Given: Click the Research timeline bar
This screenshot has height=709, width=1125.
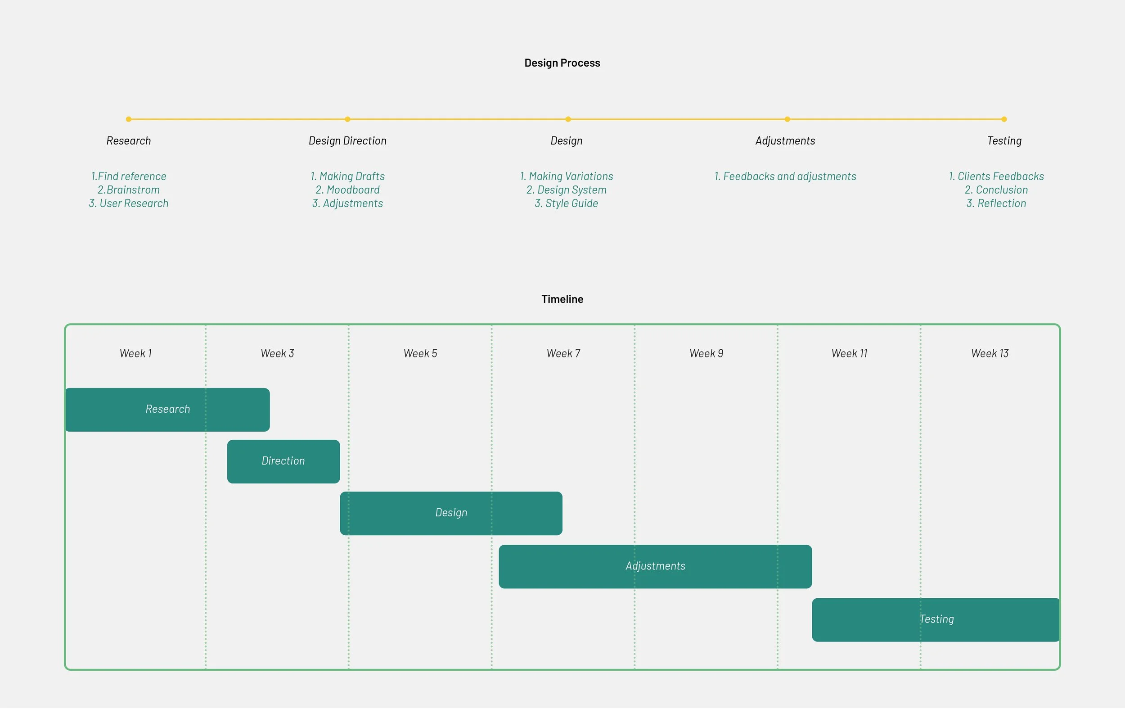Looking at the screenshot, I should coord(167,410).
